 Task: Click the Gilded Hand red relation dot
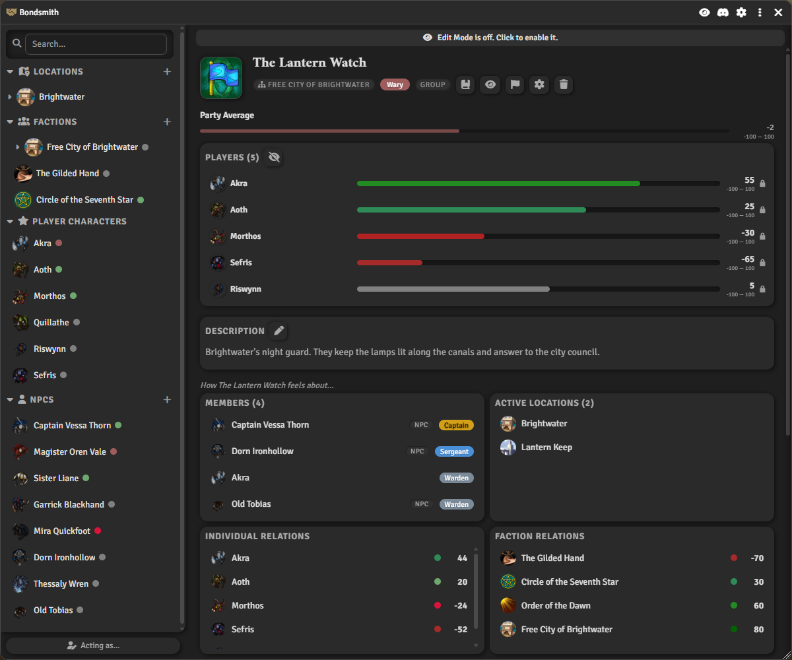coord(734,558)
